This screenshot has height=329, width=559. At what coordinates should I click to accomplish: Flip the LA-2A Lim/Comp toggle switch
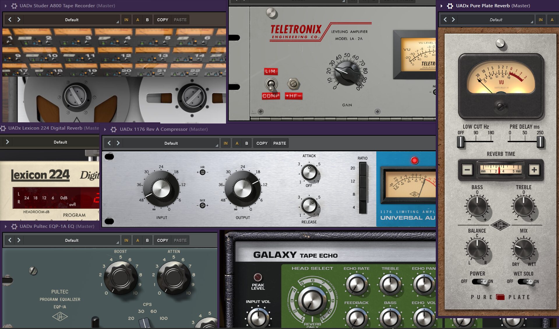pyautogui.click(x=271, y=84)
